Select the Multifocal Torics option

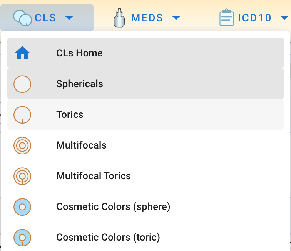click(94, 176)
